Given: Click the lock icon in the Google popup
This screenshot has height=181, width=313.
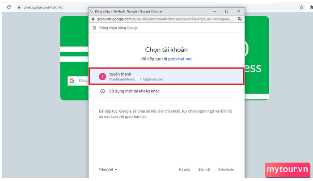Looking at the screenshot, I should coord(93,19).
